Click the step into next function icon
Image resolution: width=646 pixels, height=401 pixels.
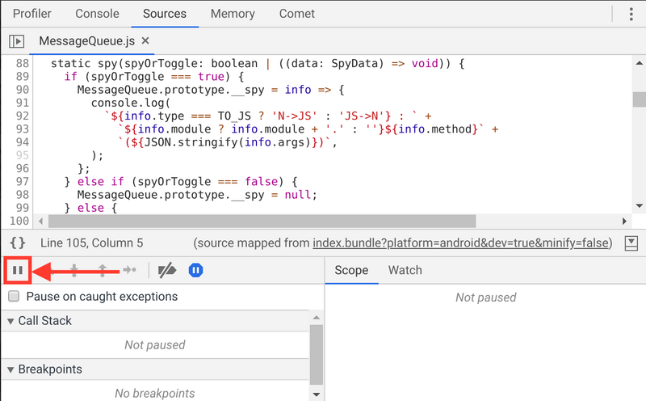coord(74,270)
